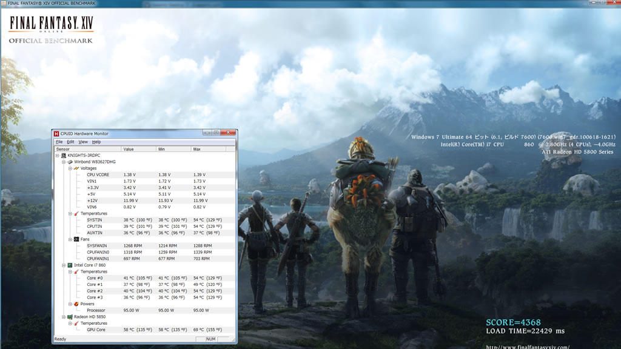This screenshot has width=621, height=349.
Task: Click the Final Fantasy XIV benchmark title bar icon
Action: click(x=4, y=3)
